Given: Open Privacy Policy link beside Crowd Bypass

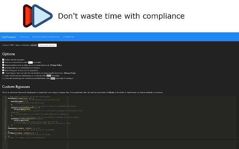Looking at the screenshot, I should 70,73.
